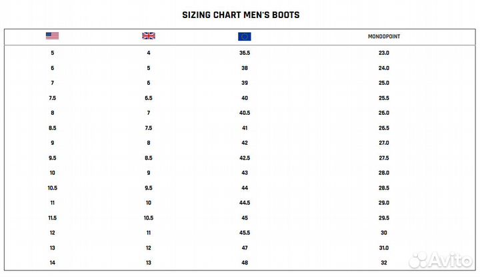
Task: Select EU size 40.5 cell
Action: coord(245,113)
